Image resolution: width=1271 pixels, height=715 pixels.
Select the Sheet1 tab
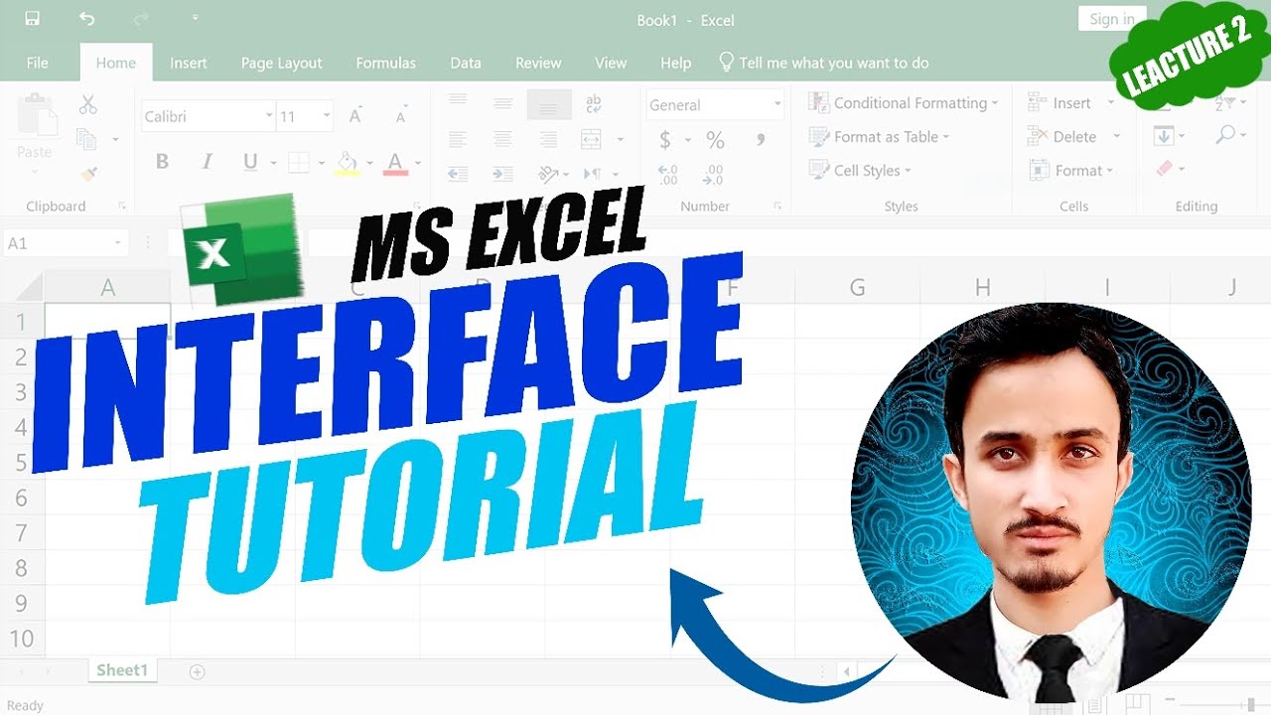(x=122, y=671)
